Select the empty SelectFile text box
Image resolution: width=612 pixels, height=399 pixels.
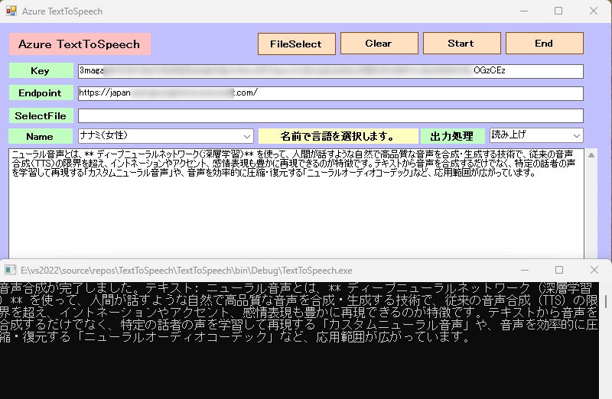pos(330,116)
